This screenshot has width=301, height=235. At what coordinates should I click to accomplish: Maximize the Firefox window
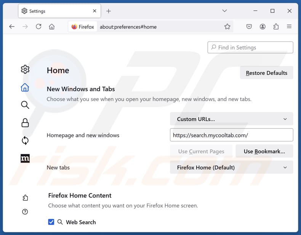[272, 11]
